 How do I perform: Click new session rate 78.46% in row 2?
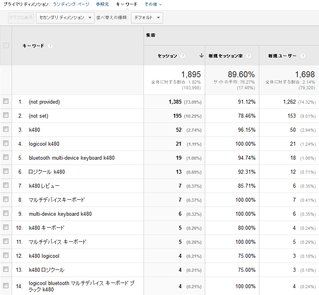click(x=246, y=116)
